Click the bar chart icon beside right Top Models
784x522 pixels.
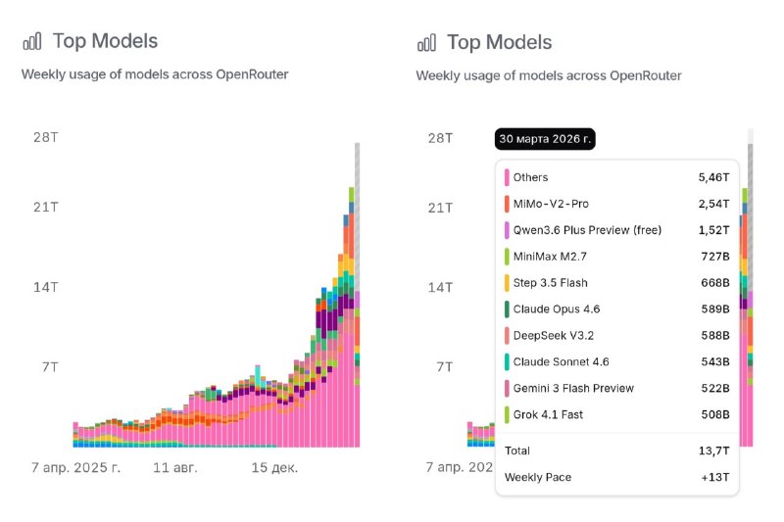click(426, 42)
